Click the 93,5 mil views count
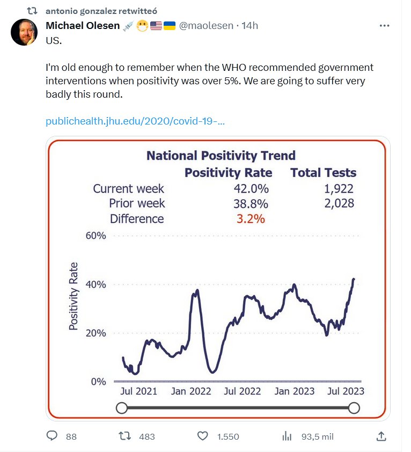 pos(318,437)
